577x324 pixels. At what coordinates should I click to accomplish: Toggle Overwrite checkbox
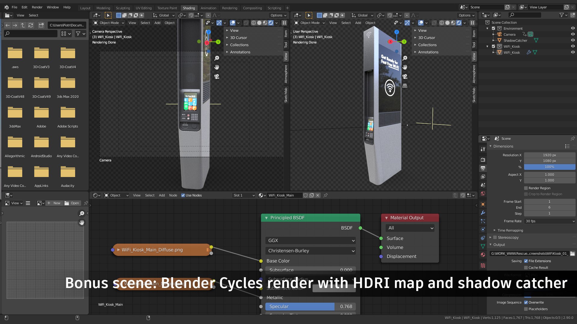click(x=526, y=302)
